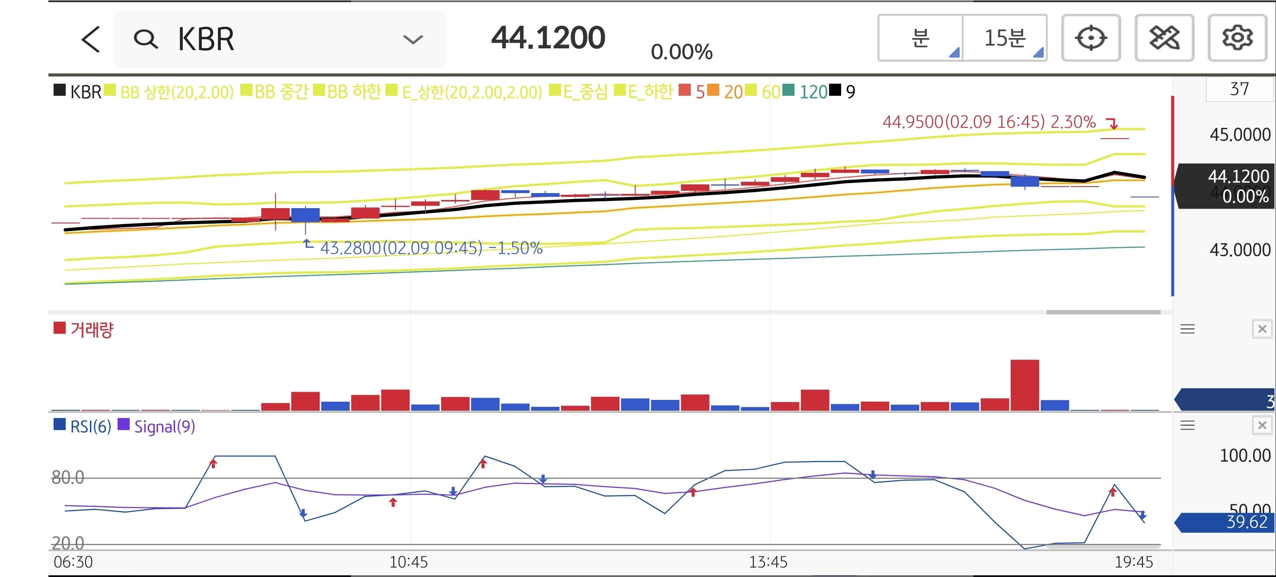Open the RSI panel hamburger menu
This screenshot has width=1276, height=577.
1187,425
